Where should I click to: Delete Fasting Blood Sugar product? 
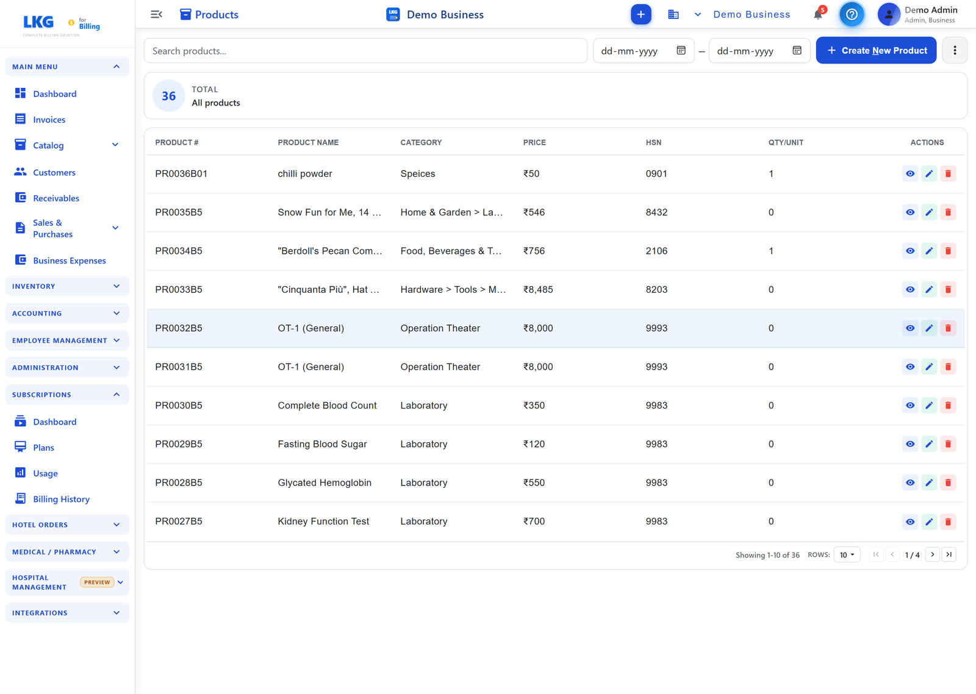pos(948,444)
